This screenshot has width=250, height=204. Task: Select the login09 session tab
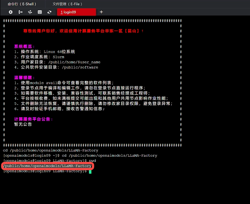(x=76, y=12)
